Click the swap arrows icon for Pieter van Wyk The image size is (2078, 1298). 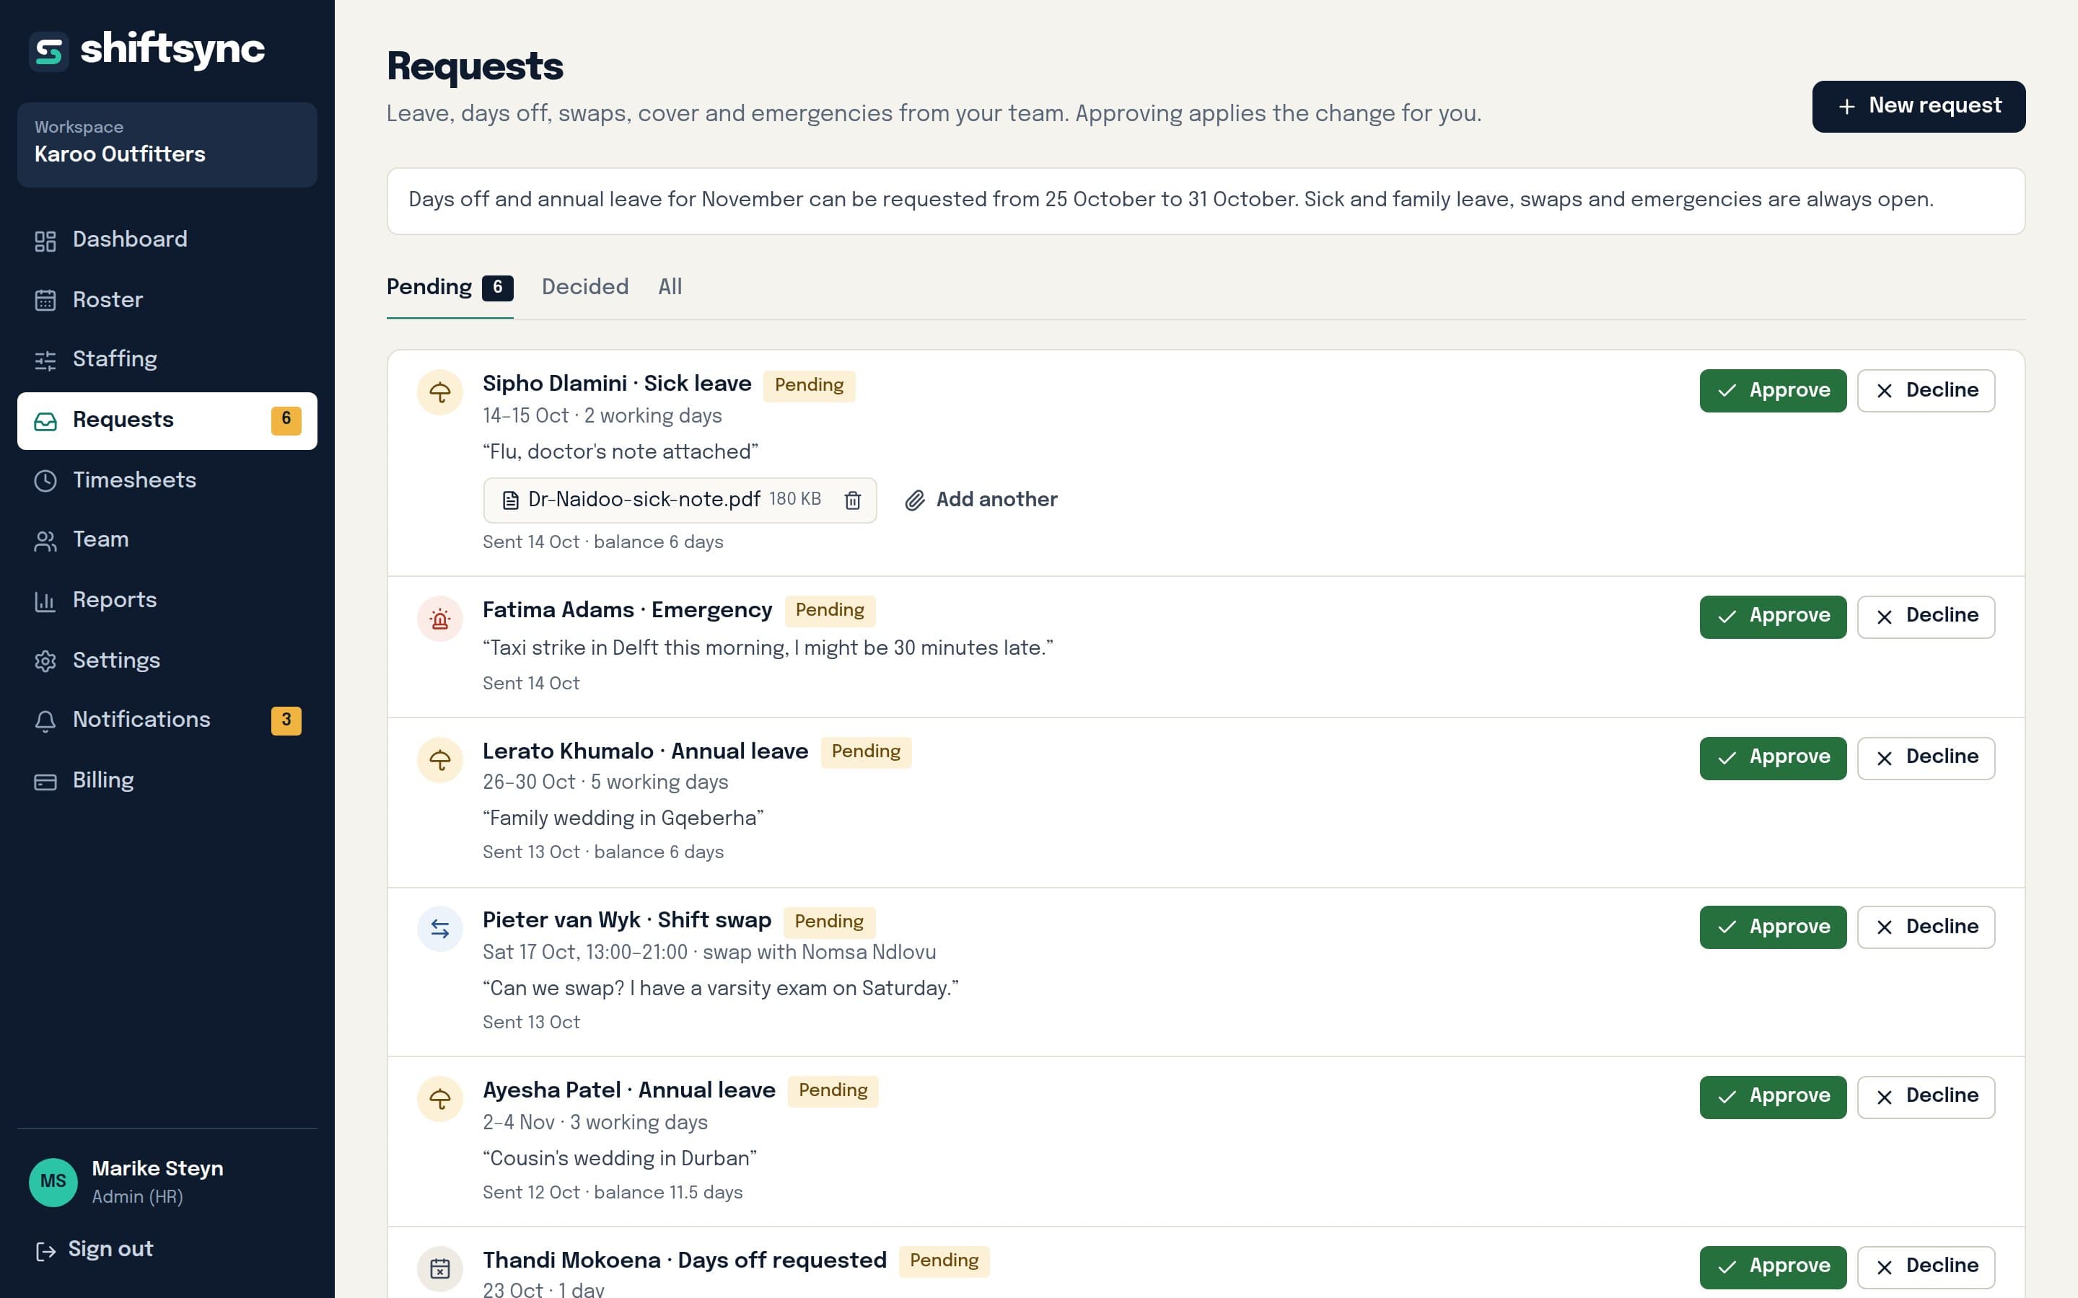pos(439,929)
